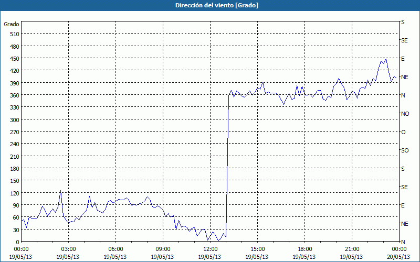Click the 330 degree axis label
Image resolution: width=420 pixels, height=262 pixels.
[x=15, y=107]
